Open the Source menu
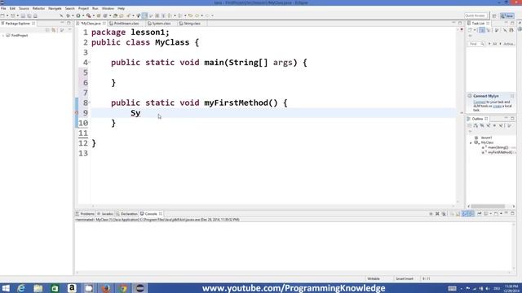 [x=24, y=8]
